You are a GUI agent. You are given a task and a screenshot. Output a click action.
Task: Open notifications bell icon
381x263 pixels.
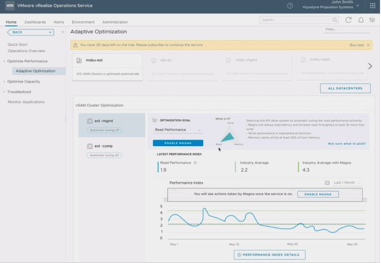pyautogui.click(x=361, y=20)
